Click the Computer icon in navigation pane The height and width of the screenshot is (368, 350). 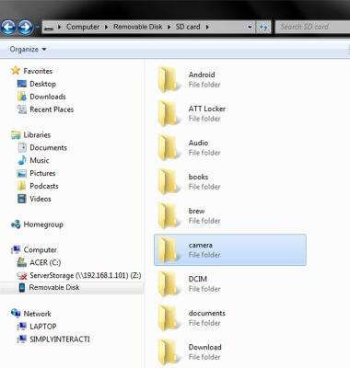pyautogui.click(x=16, y=250)
